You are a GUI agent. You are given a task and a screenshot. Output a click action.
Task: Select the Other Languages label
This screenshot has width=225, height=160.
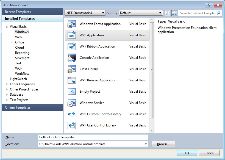[x=22, y=84]
